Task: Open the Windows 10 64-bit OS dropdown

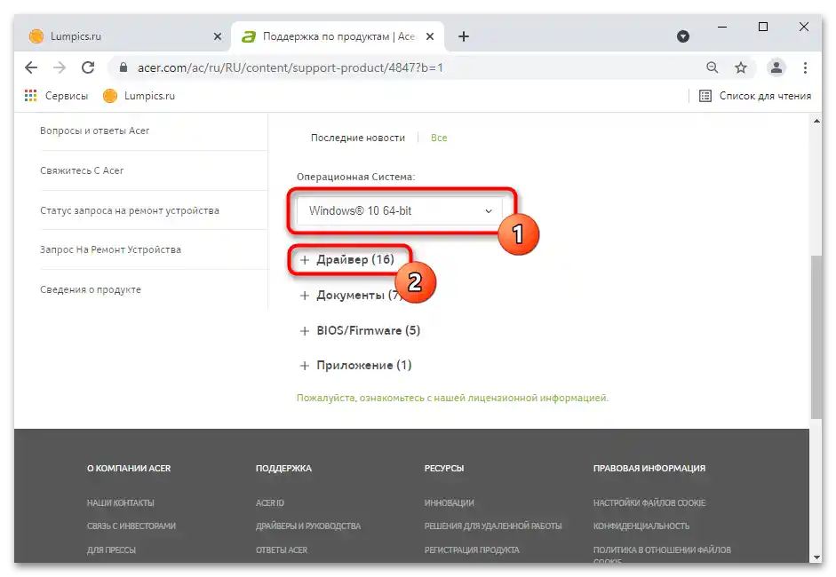Action: point(399,211)
